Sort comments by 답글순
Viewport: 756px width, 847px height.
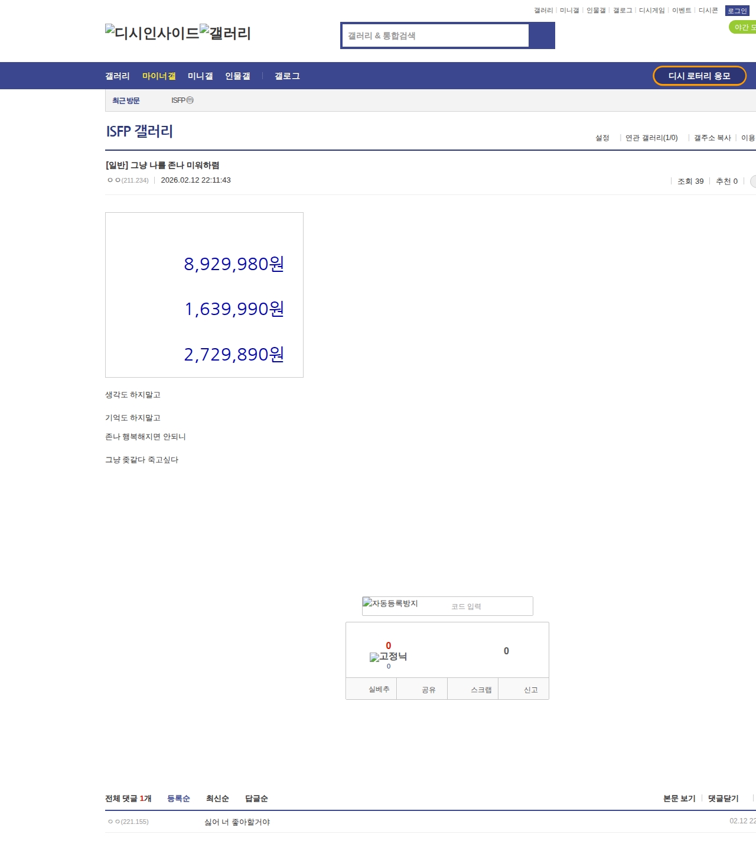[256, 799]
